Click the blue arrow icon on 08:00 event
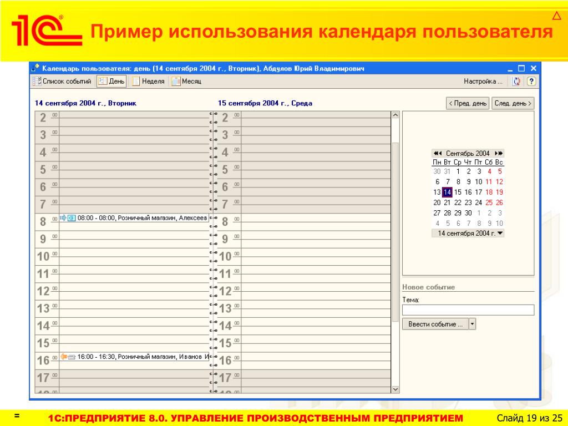Image resolution: width=568 pixels, height=426 pixels. coord(63,217)
